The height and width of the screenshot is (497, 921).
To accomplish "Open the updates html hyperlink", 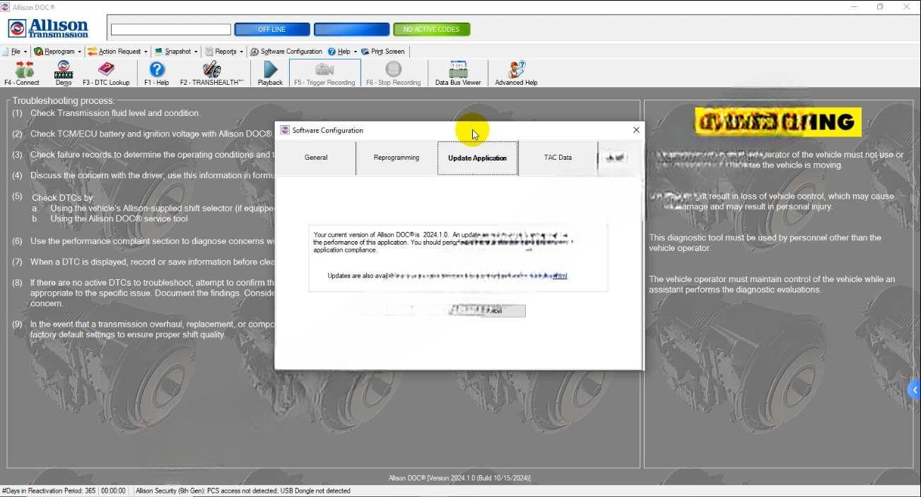I will [560, 275].
